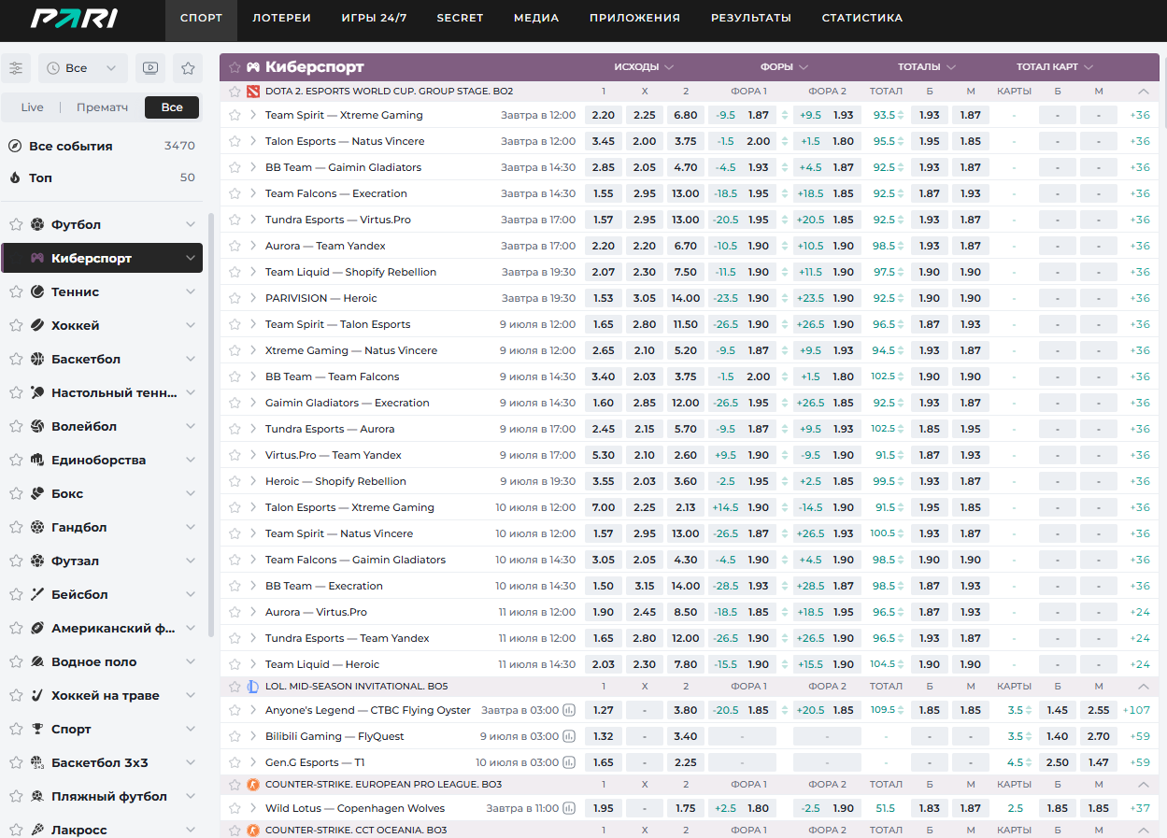Select the 1.27 odds for Anyone's Legend
Screen dimensions: 1167x838
point(604,710)
